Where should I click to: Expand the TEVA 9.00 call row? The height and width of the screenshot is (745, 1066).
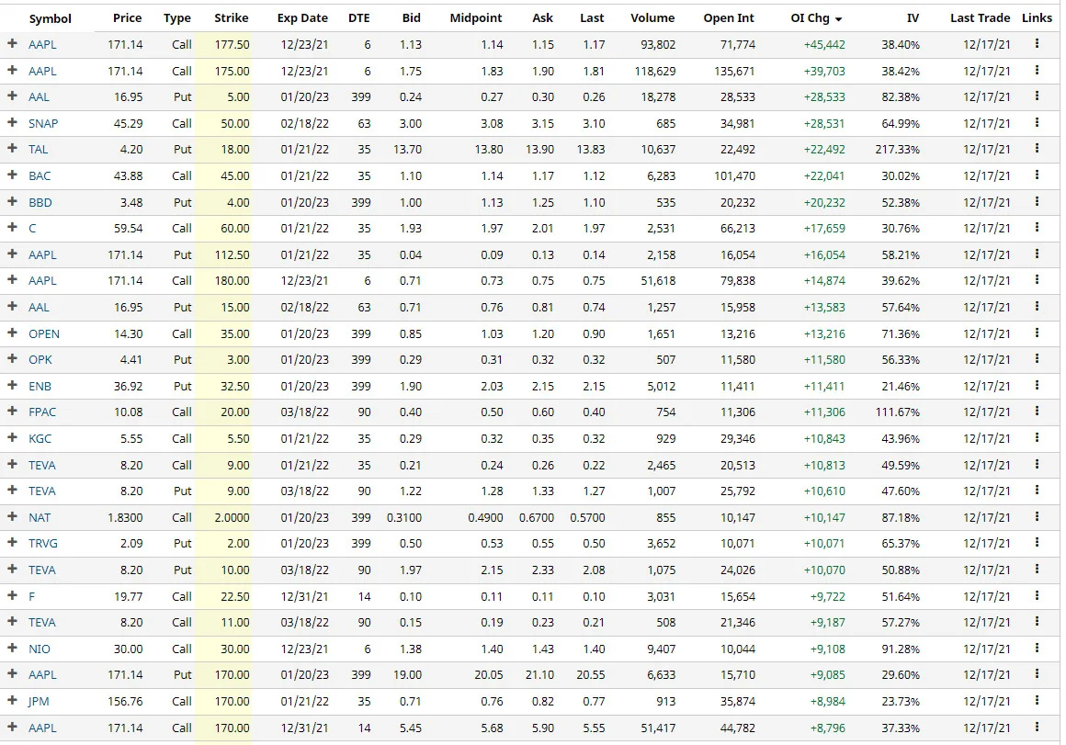pyautogui.click(x=12, y=464)
